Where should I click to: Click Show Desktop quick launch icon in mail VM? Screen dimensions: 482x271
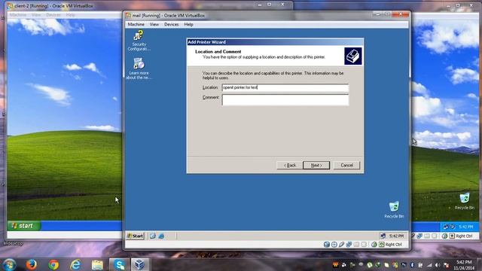153,236
